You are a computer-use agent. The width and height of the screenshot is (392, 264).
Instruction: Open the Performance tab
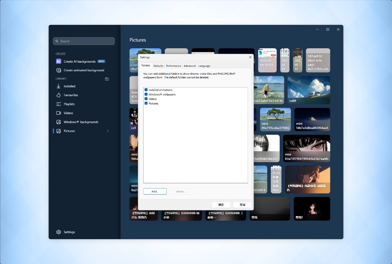coord(173,66)
